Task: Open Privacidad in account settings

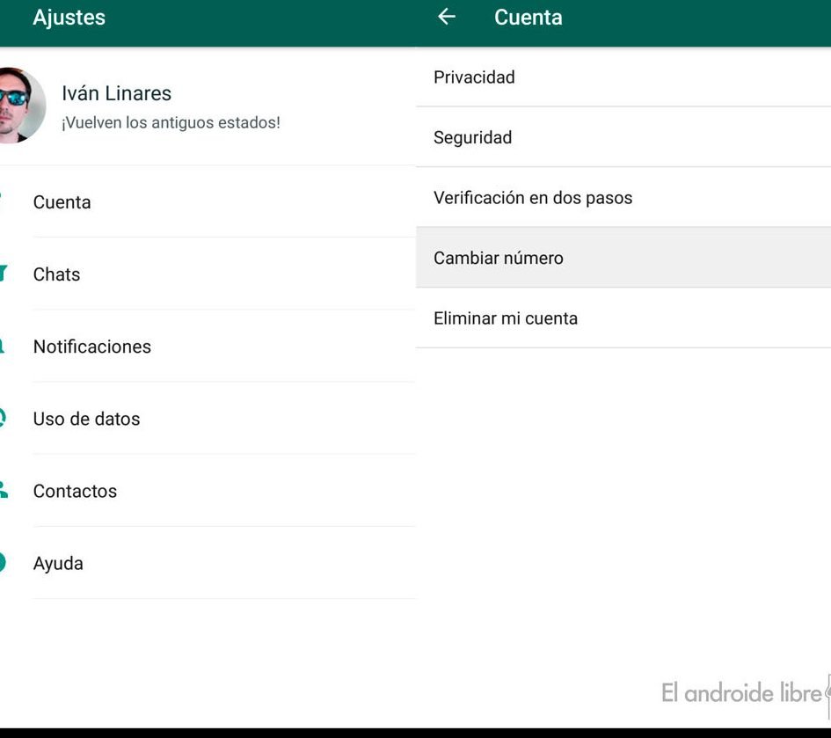Action: (474, 77)
